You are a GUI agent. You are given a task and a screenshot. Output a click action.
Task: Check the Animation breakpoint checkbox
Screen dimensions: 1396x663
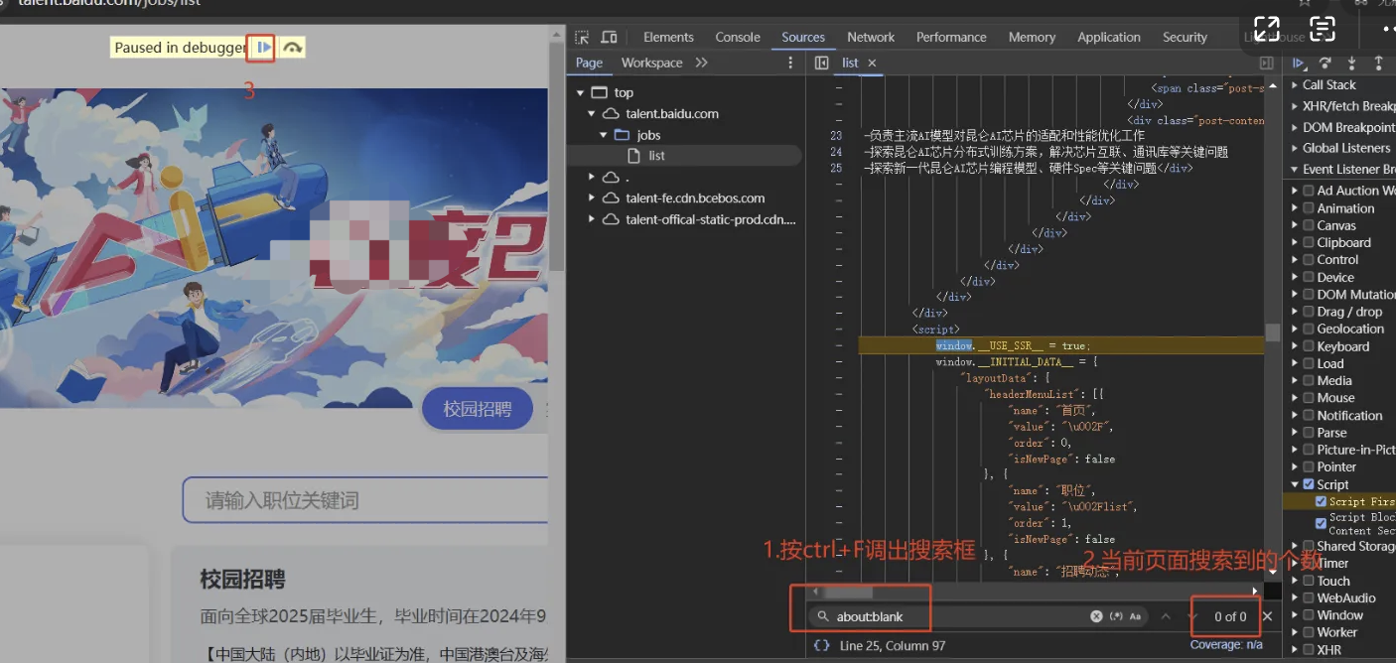[1309, 208]
